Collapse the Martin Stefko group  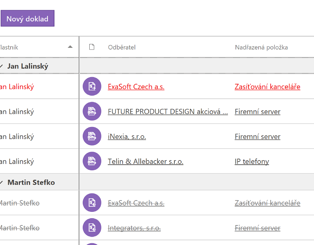1,182
